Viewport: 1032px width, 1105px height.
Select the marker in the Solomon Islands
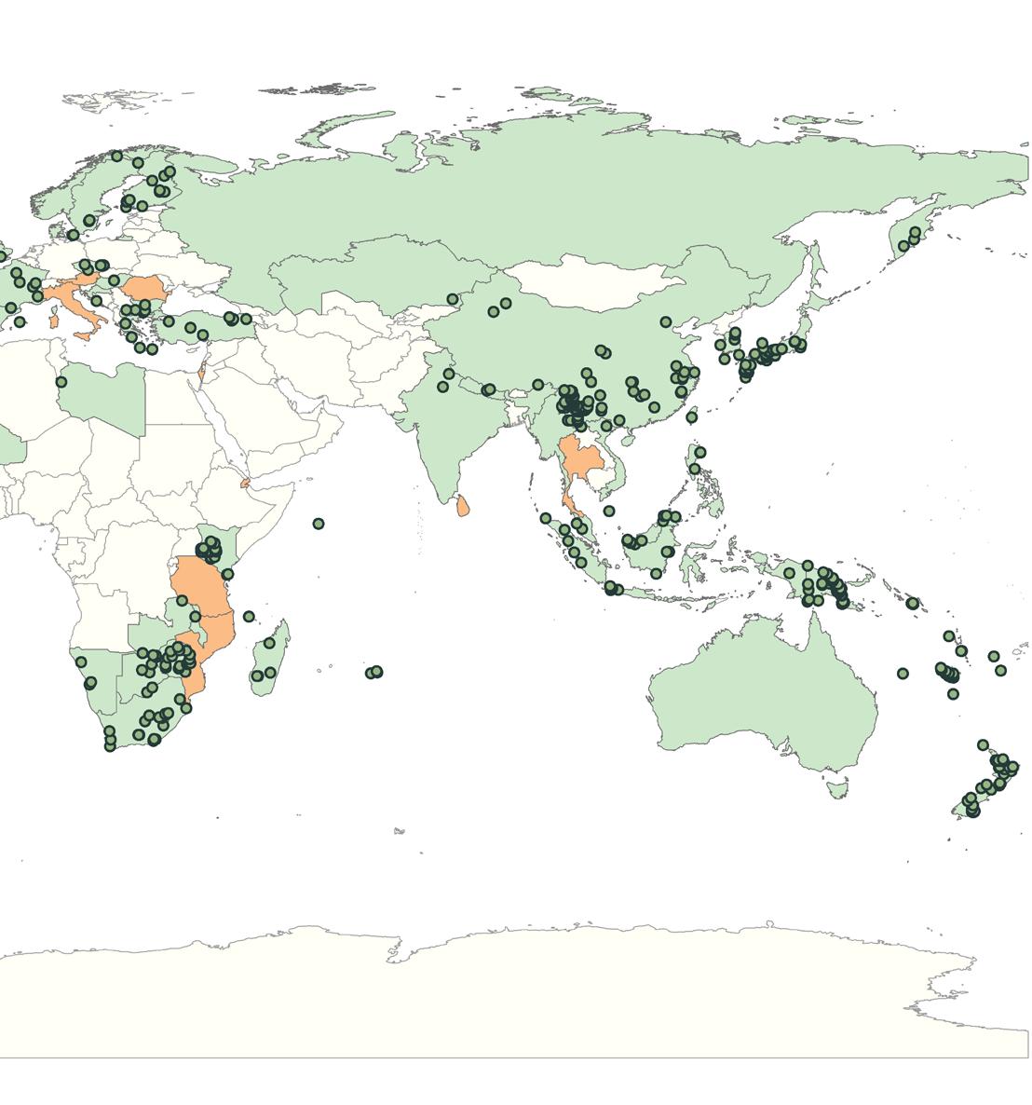point(913,603)
